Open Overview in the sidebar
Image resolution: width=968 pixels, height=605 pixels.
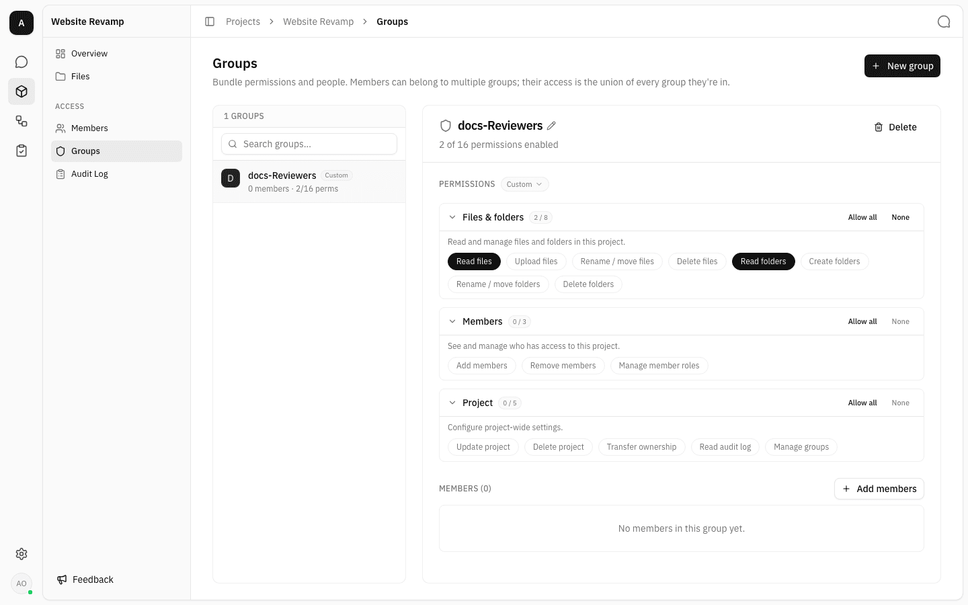coord(116,54)
